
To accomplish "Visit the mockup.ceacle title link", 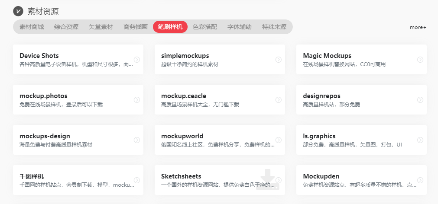I will click(x=184, y=96).
